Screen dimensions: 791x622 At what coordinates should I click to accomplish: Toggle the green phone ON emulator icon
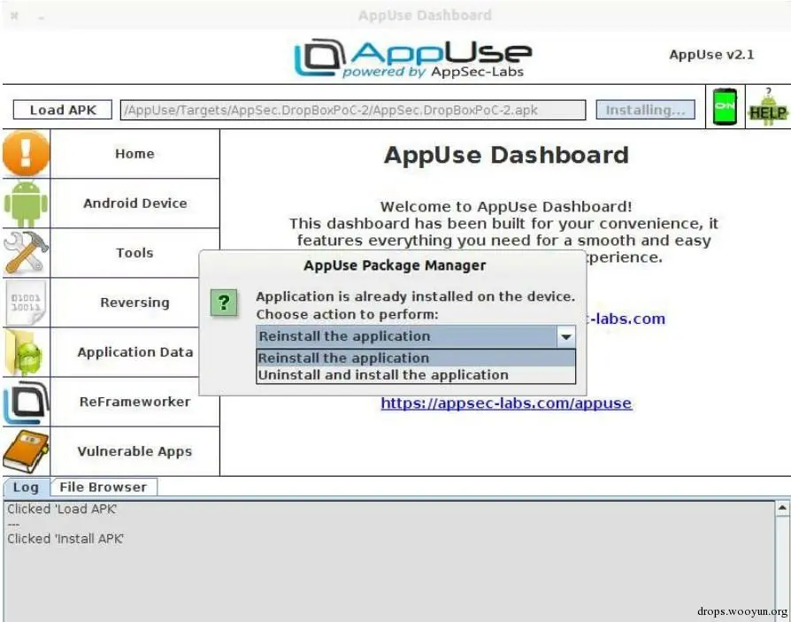click(x=725, y=106)
